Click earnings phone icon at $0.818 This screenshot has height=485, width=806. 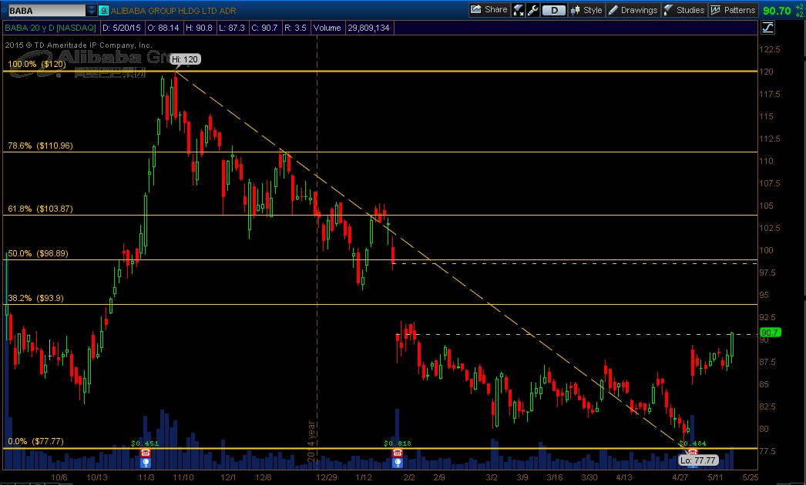(398, 453)
